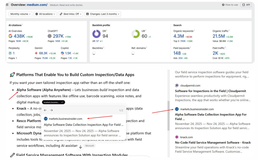Screen dimensions: 258x160
Task: Click the DR 94 value
Action: click(105, 36)
